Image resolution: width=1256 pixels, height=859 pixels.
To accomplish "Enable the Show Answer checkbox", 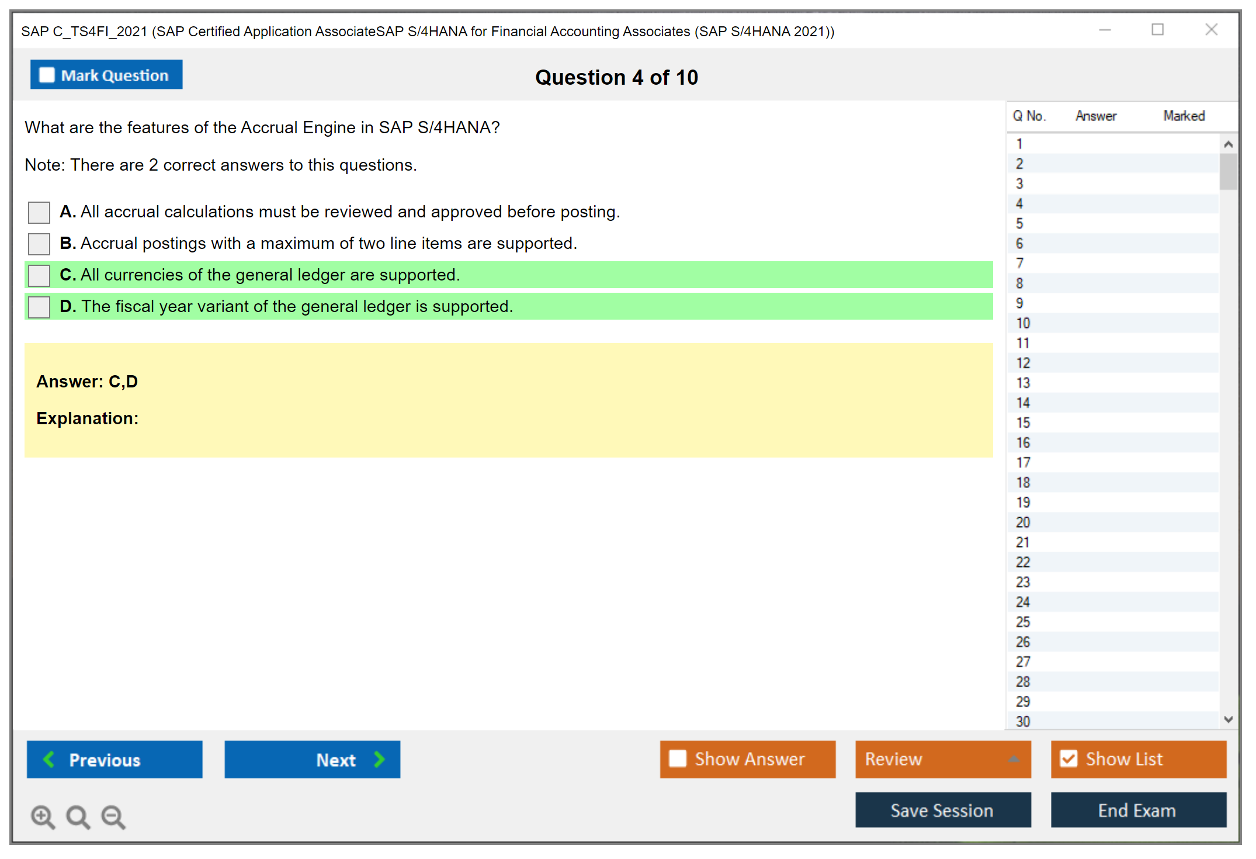I will [x=678, y=758].
